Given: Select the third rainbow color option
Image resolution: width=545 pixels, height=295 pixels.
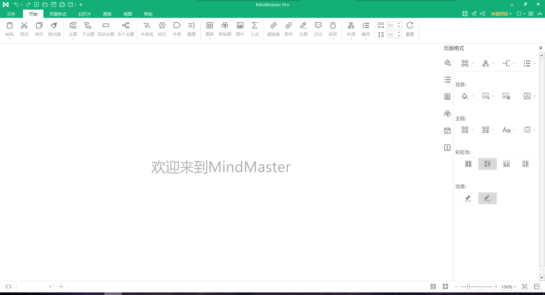Looking at the screenshot, I should [x=506, y=164].
